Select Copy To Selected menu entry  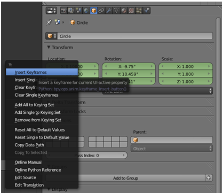point(42,152)
